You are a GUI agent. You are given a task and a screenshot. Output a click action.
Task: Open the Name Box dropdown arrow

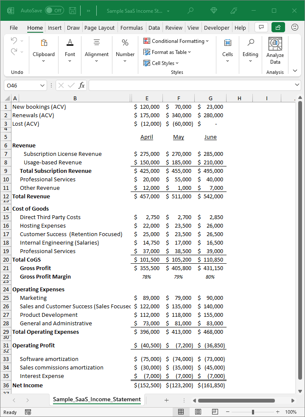point(42,85)
